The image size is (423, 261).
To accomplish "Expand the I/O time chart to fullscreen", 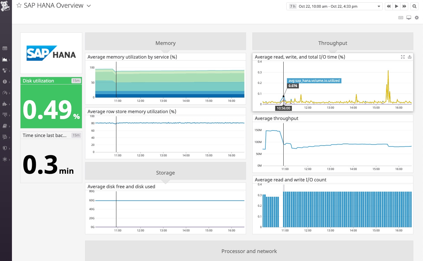I will pos(403,57).
